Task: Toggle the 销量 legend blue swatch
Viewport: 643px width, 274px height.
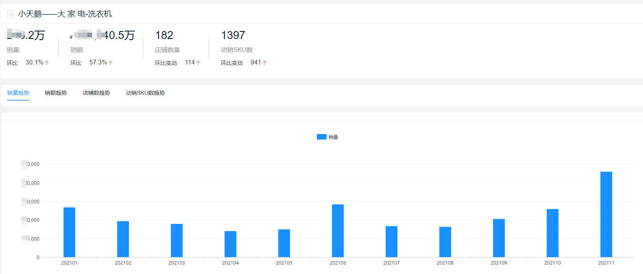Action: [321, 137]
